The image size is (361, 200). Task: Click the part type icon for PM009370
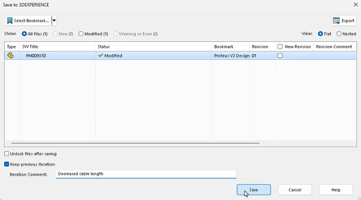10,55
